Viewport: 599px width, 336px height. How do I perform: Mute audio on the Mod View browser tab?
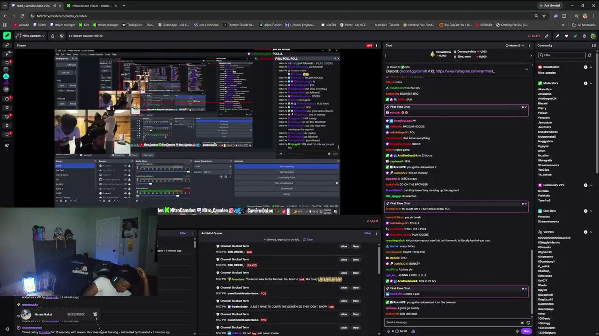tap(55, 6)
